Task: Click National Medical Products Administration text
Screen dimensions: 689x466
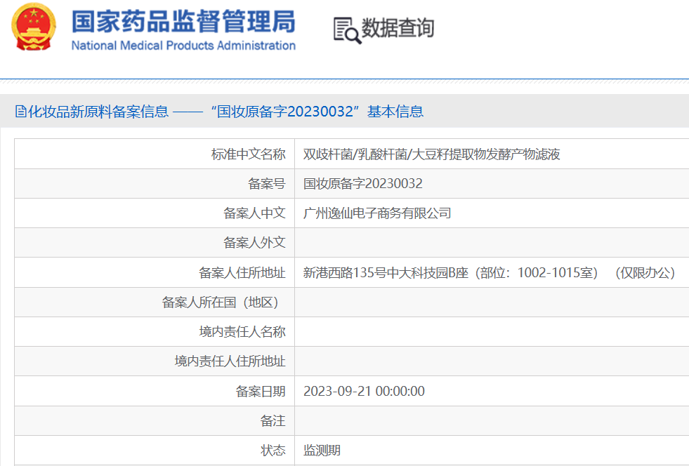Action: click(183, 46)
